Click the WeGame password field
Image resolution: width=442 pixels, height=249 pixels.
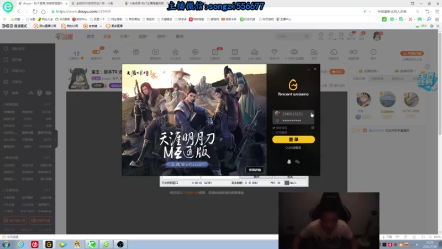292,121
